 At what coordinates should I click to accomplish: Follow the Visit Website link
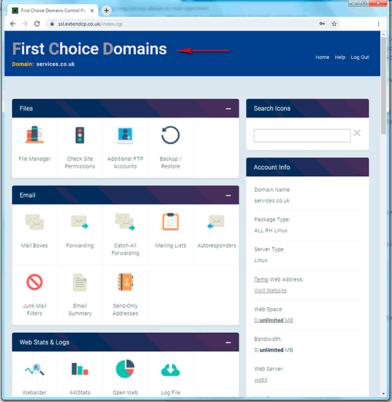pyautogui.click(x=270, y=290)
